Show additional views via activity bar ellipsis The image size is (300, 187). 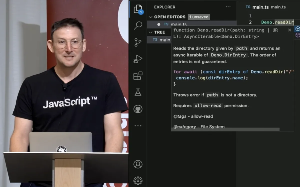[x=138, y=126]
